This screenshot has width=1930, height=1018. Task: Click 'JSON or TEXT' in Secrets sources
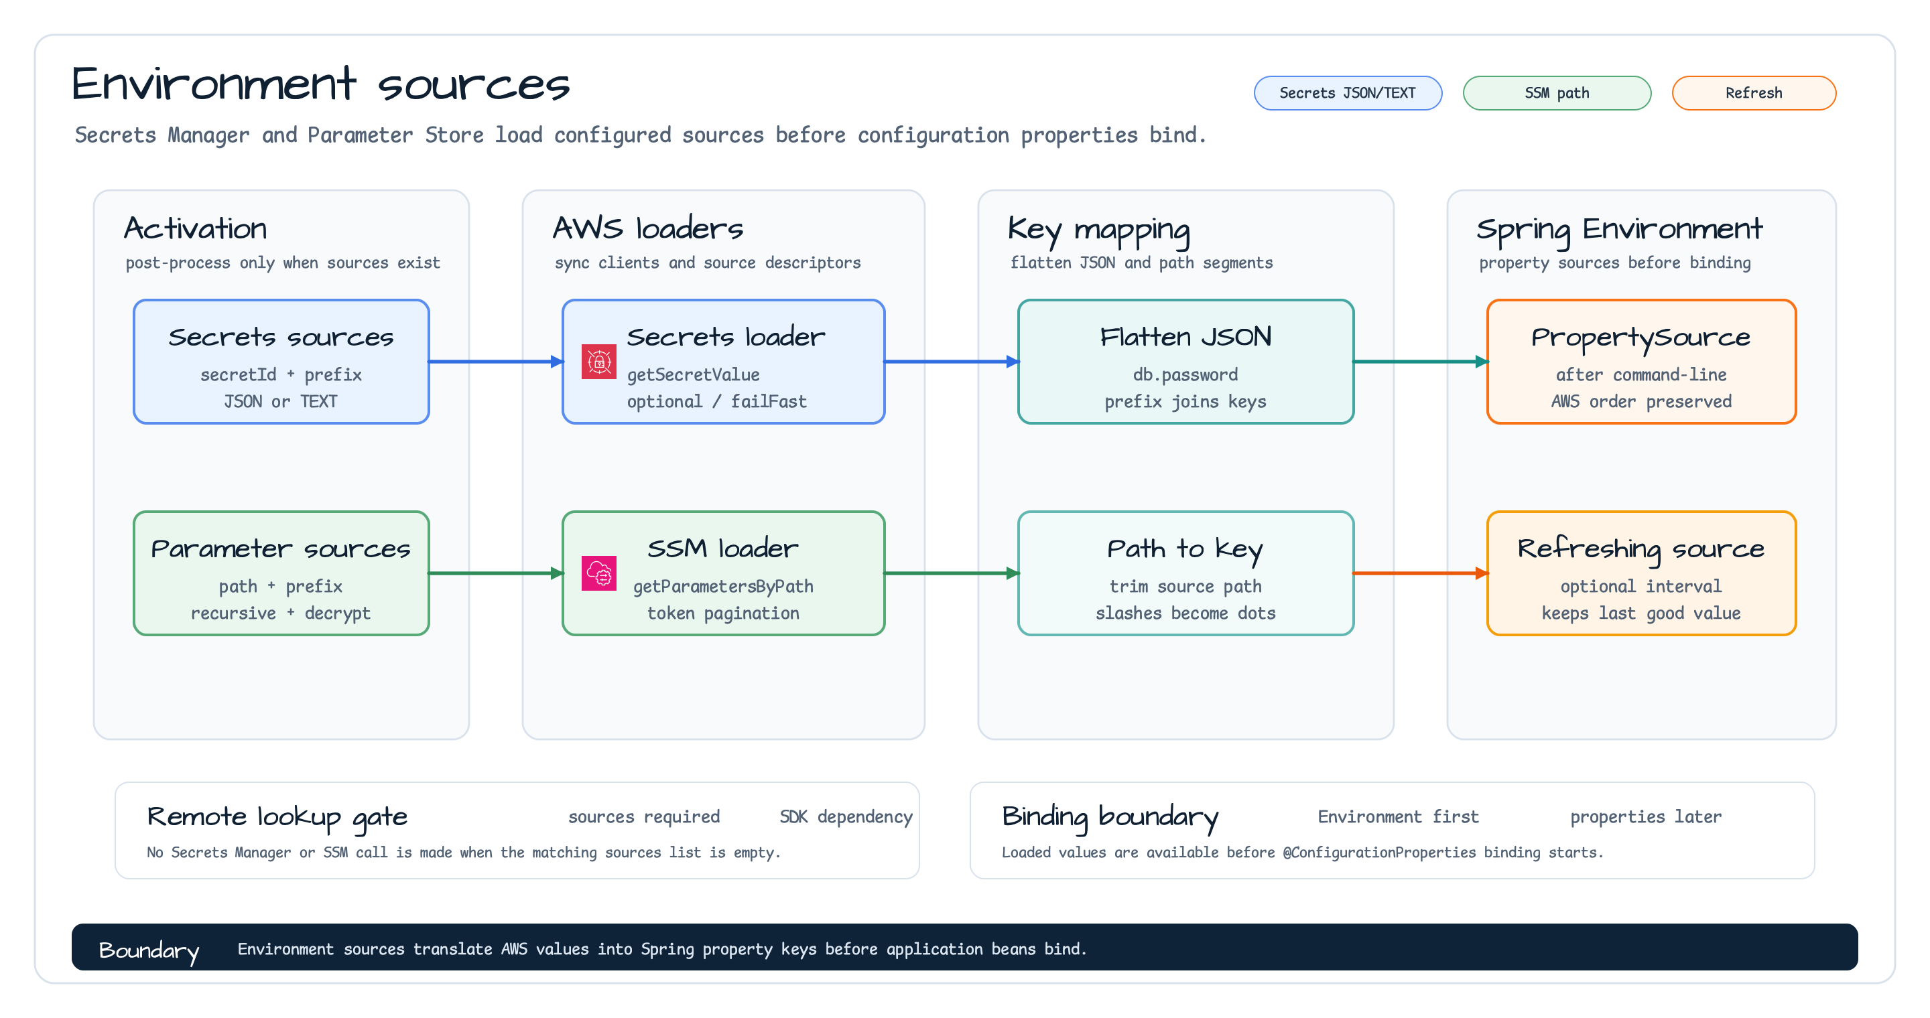coord(281,401)
